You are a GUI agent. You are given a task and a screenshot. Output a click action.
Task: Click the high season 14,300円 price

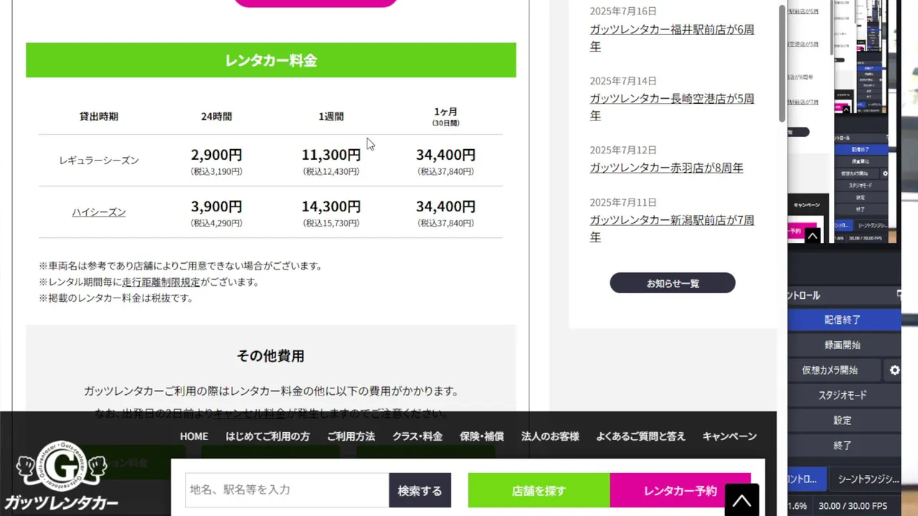click(331, 206)
